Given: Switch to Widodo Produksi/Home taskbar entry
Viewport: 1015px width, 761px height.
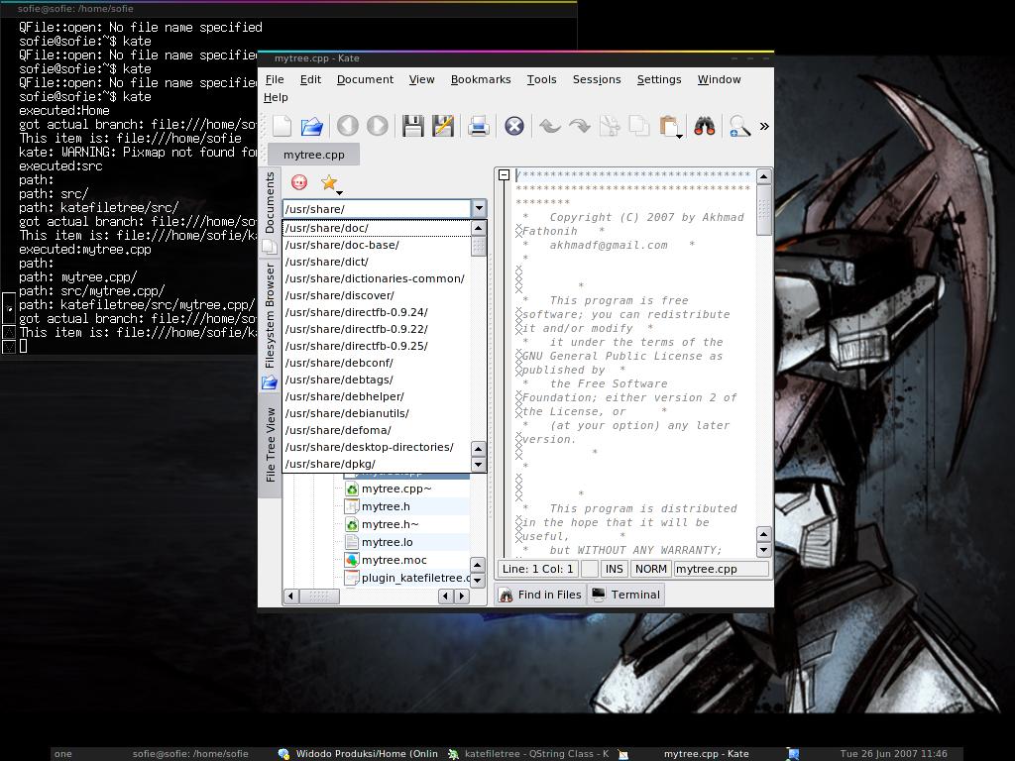Looking at the screenshot, I should pos(359,754).
